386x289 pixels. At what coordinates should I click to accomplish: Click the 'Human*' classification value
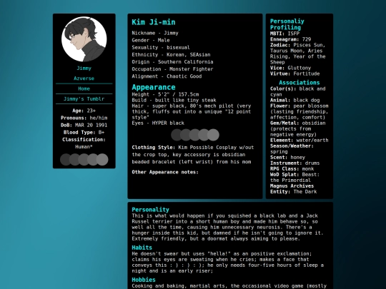(x=84, y=147)
